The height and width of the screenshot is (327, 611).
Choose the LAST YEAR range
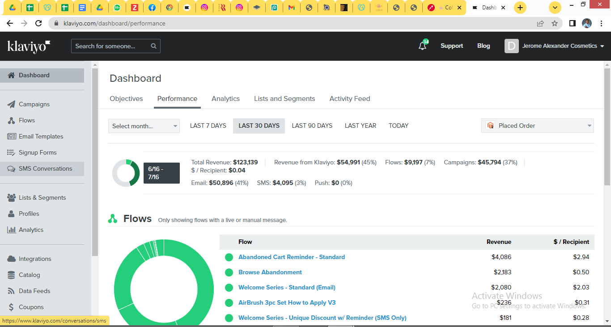[x=360, y=126]
